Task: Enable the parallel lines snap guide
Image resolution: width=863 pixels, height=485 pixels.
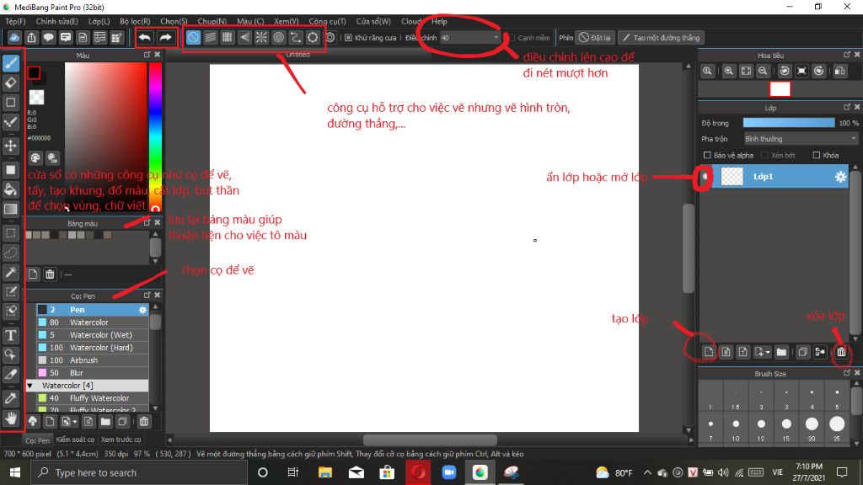Action: (210, 37)
